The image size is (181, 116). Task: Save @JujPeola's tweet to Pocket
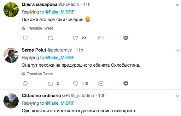[x=126, y=38]
